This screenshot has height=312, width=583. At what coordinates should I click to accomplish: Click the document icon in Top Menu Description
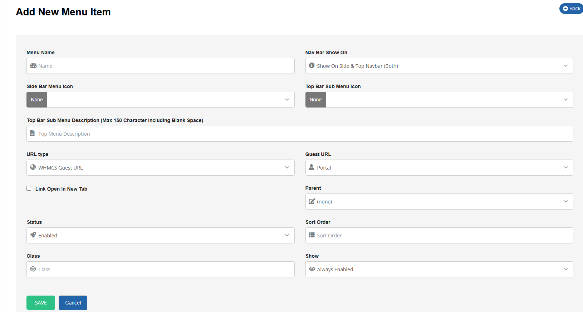pos(33,134)
